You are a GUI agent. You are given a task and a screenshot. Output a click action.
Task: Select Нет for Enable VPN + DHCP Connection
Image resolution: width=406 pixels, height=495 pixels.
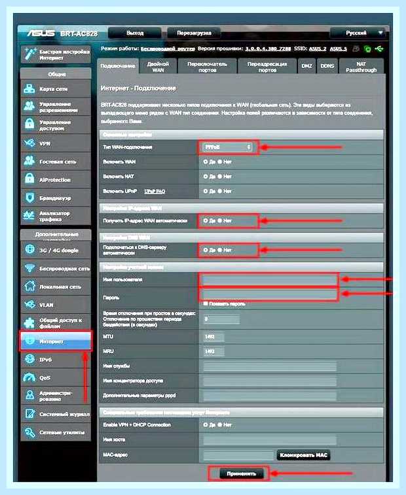(x=220, y=425)
